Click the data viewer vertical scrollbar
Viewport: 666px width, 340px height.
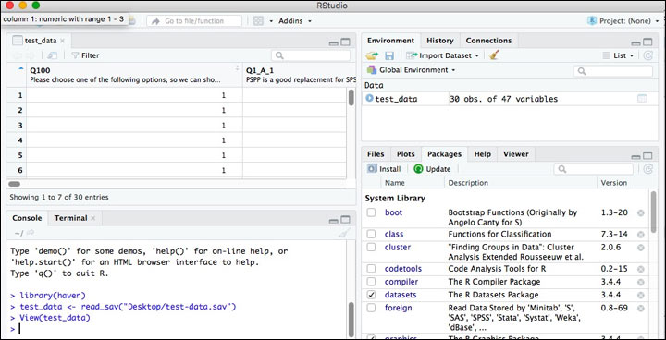click(x=351, y=97)
